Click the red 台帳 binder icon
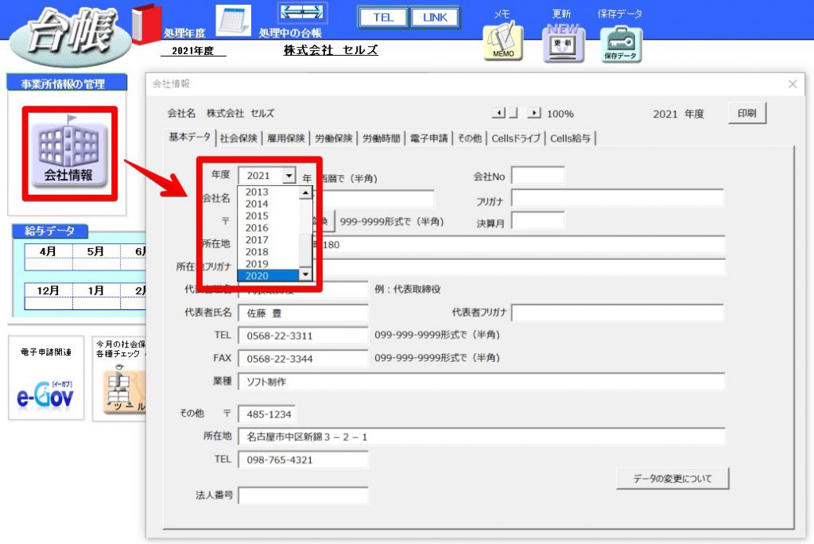The width and height of the screenshot is (814, 544). click(147, 24)
